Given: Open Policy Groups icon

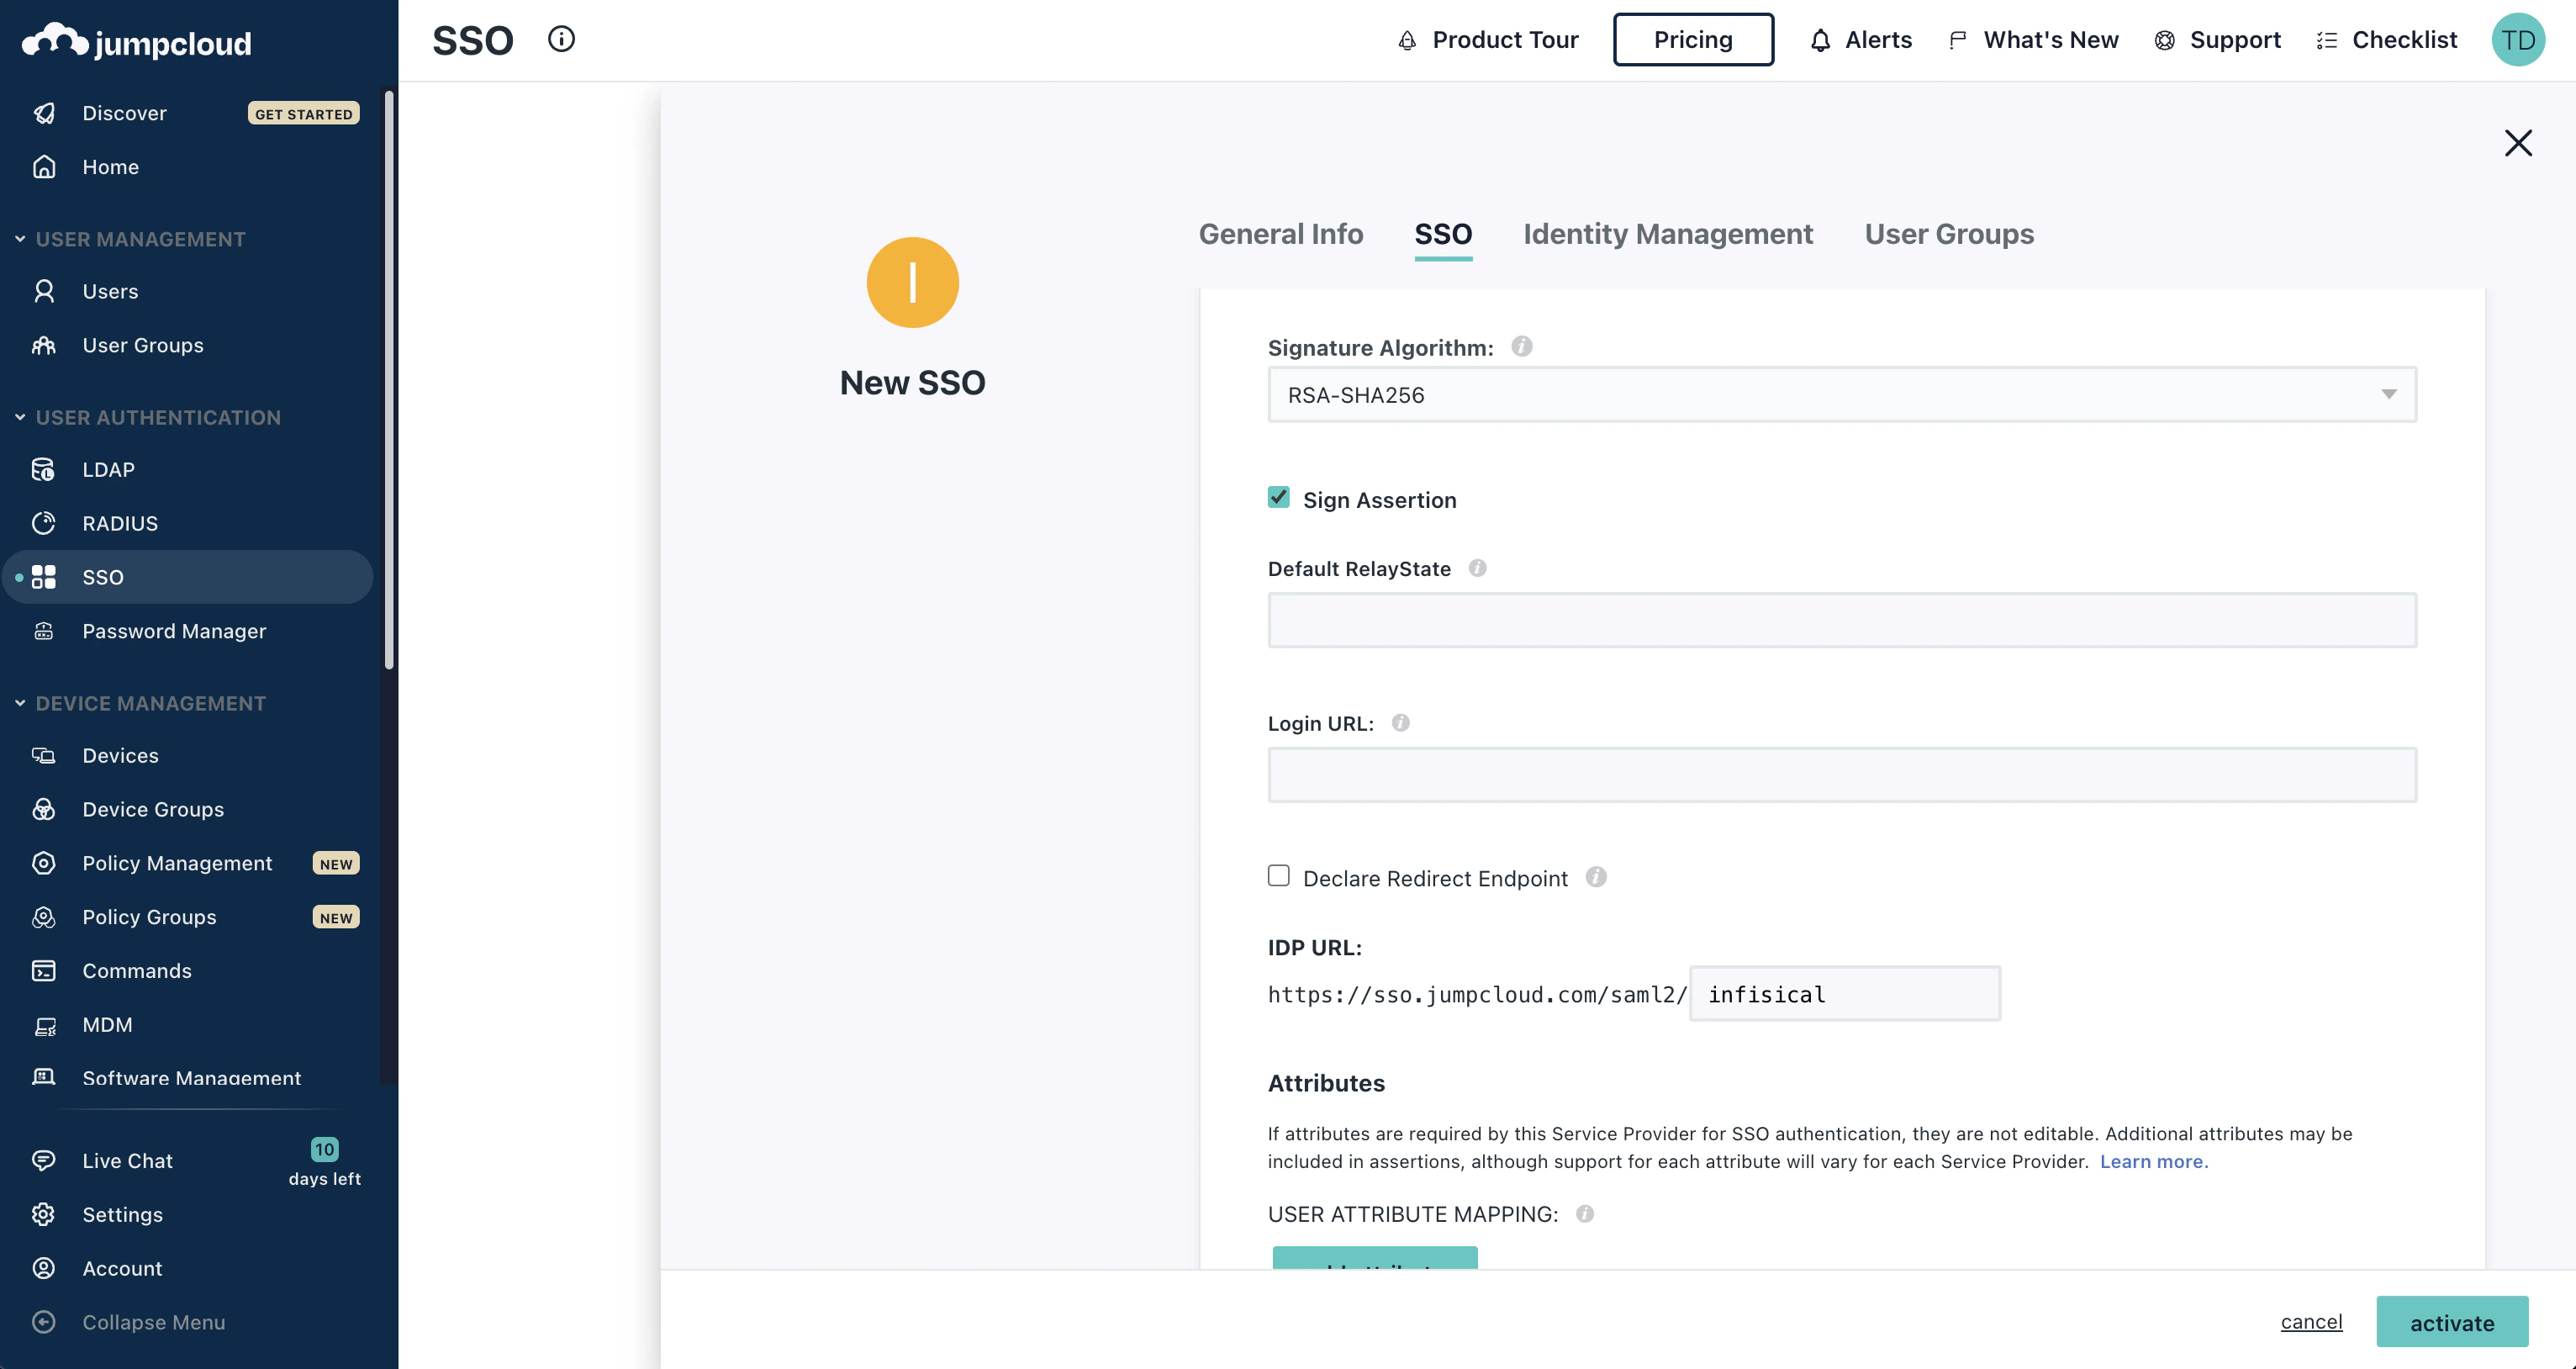Looking at the screenshot, I should 44,917.
